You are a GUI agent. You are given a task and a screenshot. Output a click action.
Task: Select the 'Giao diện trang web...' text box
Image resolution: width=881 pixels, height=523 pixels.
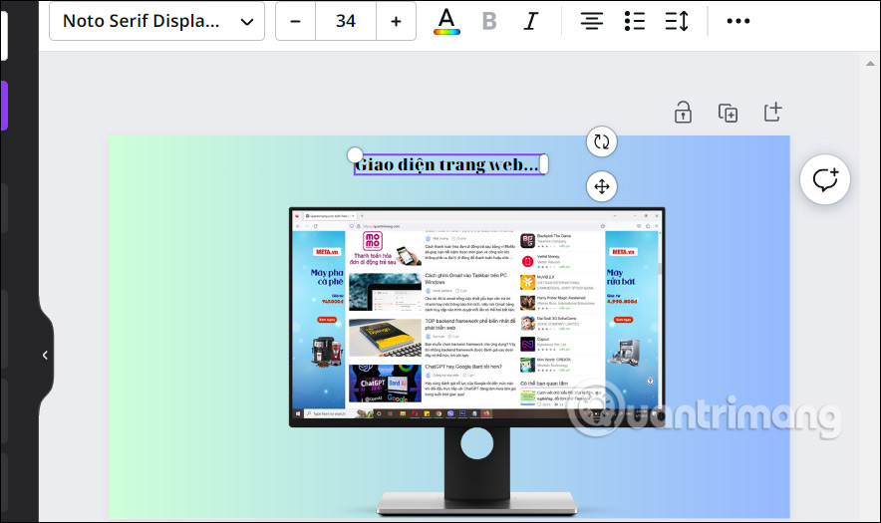[x=449, y=164]
